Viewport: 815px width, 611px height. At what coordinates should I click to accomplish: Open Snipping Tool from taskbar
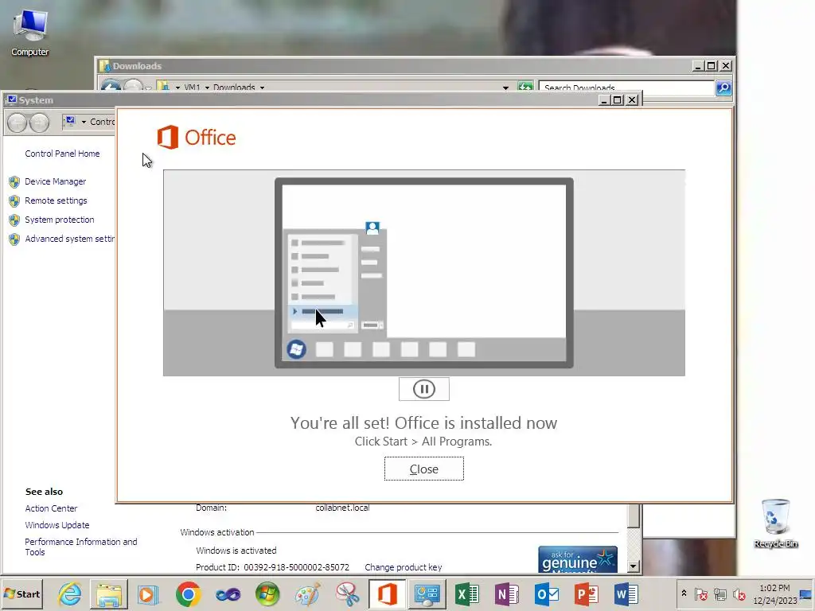tap(347, 593)
